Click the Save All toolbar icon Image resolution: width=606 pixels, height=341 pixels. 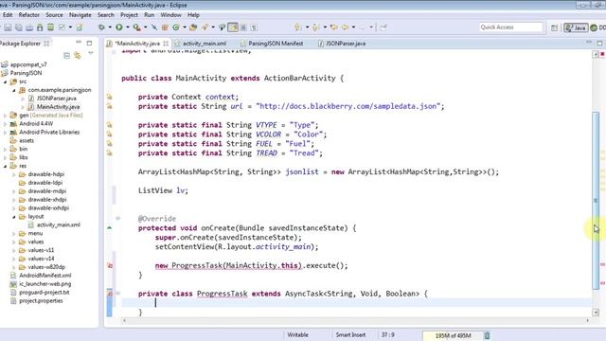tap(19, 27)
